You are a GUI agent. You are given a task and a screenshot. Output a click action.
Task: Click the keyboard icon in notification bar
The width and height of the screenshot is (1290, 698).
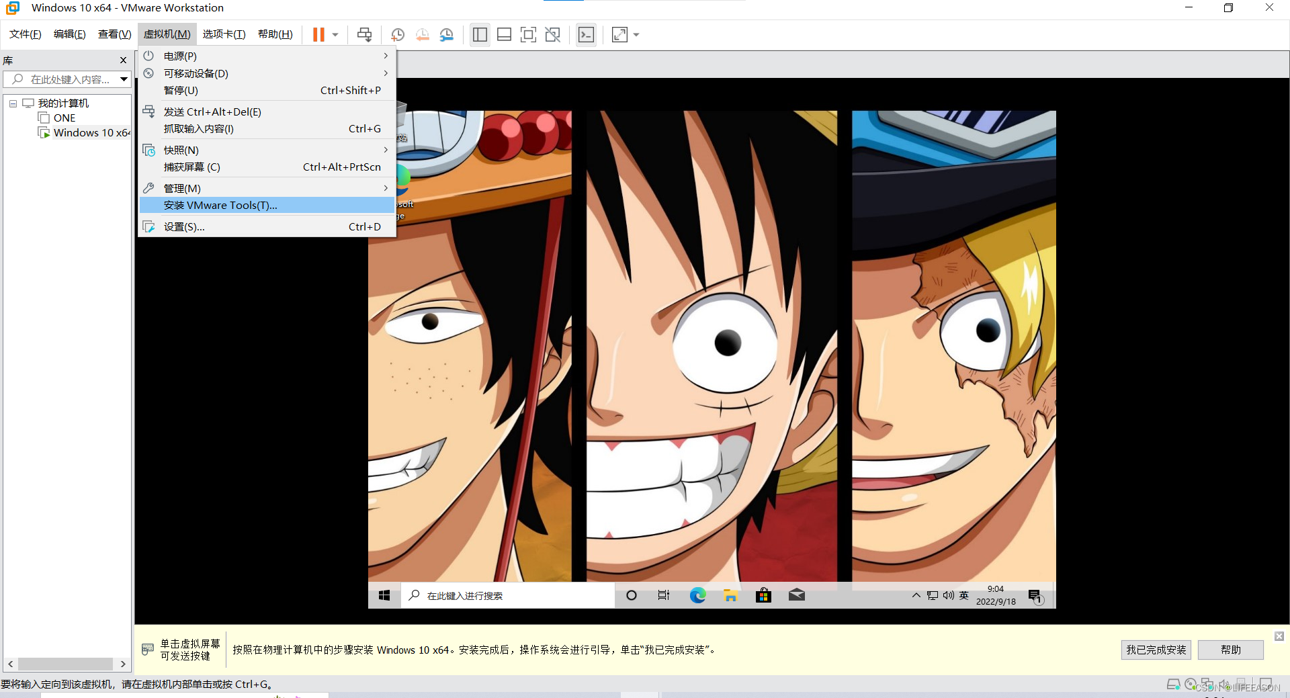148,650
